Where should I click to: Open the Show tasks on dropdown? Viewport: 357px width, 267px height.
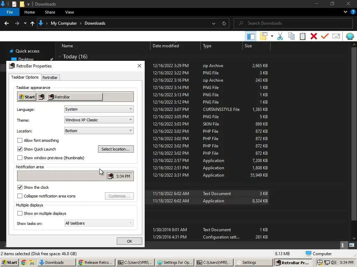coord(99,223)
